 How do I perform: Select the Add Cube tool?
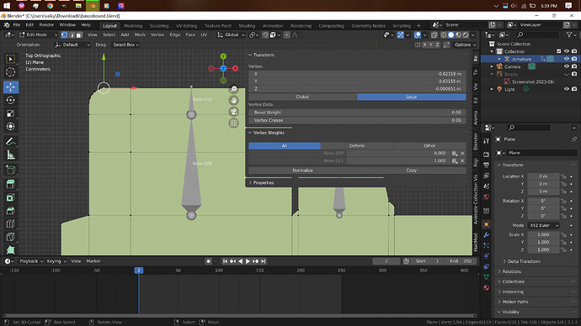click(x=10, y=170)
